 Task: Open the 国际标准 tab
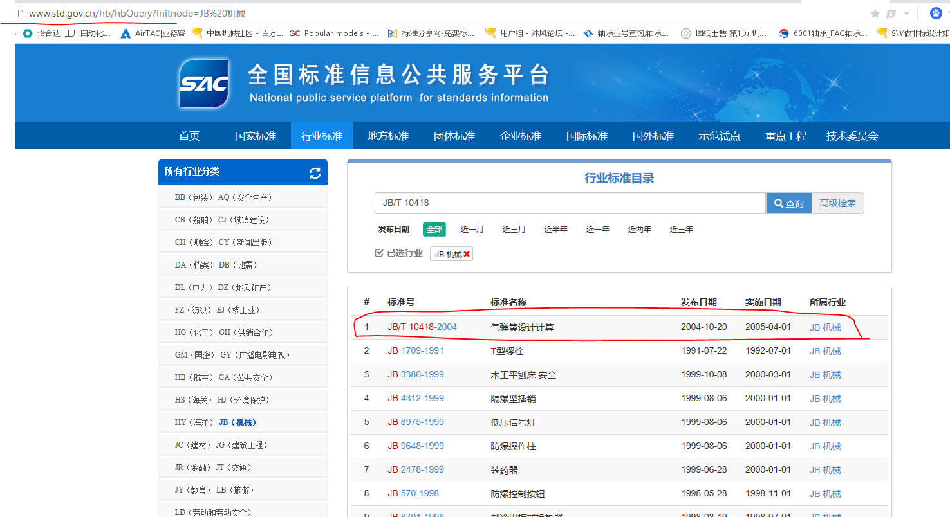(x=587, y=136)
